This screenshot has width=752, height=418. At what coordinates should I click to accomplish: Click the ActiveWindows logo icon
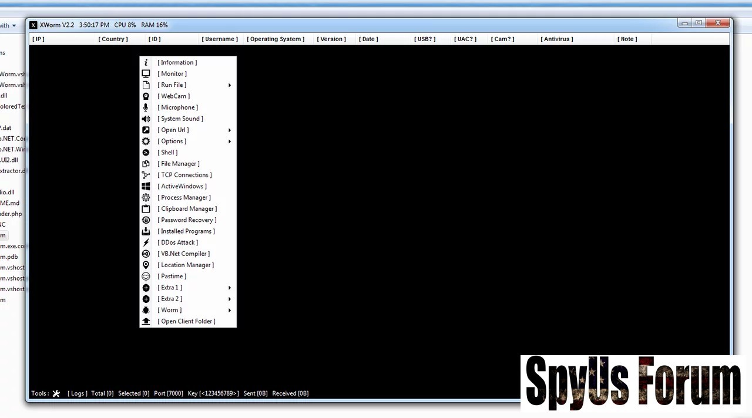146,186
